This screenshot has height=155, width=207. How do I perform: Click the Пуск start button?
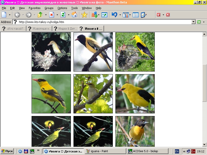pyautogui.click(x=7, y=151)
